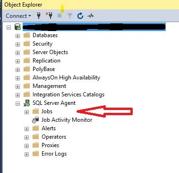Click the Error Logs folder icon

35,154
